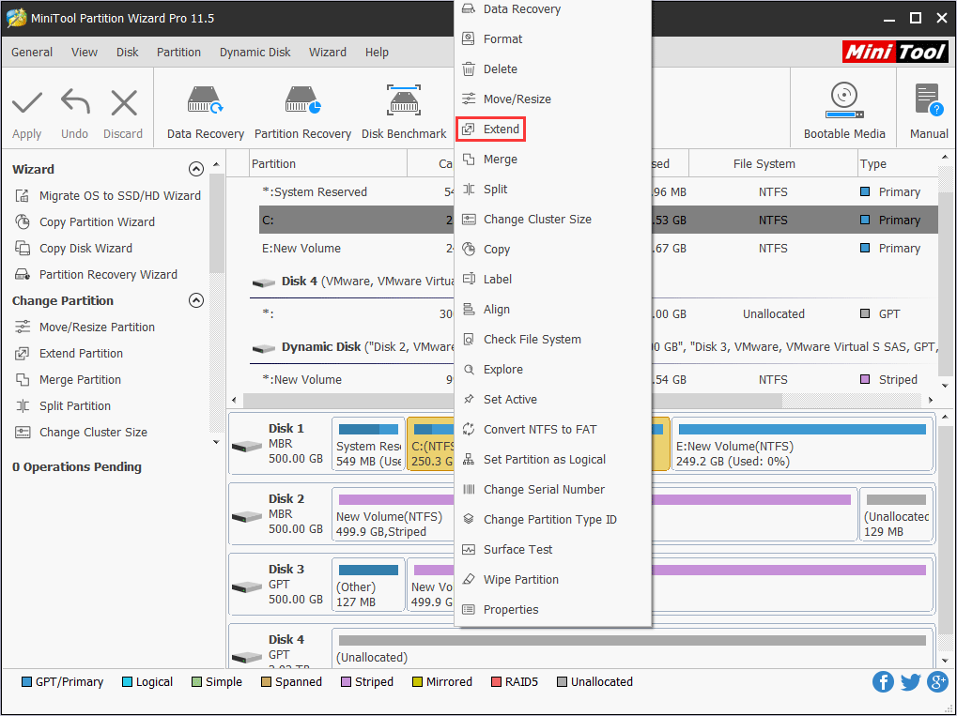This screenshot has height=716, width=957.
Task: Sort by Type column header
Action: [897, 164]
